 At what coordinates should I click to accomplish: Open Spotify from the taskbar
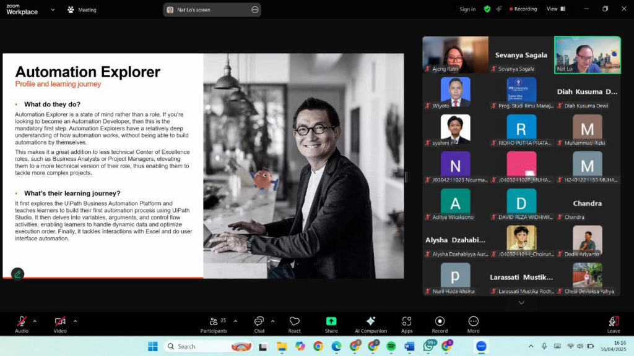coord(391,346)
